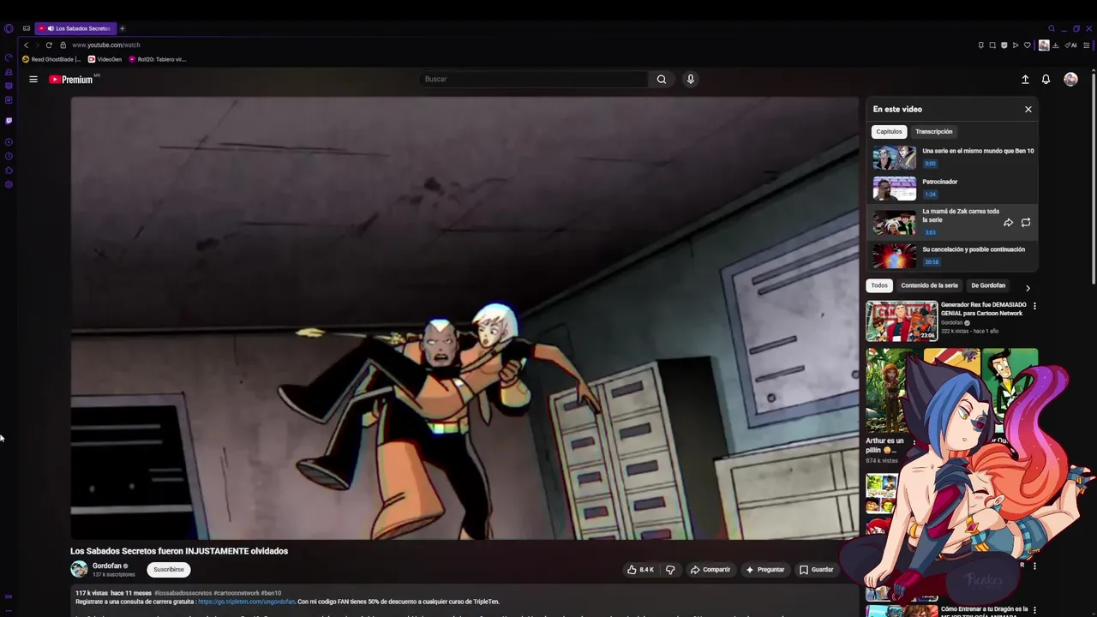This screenshot has height=617, width=1097.
Task: View site security lock icon
Action: [63, 45]
